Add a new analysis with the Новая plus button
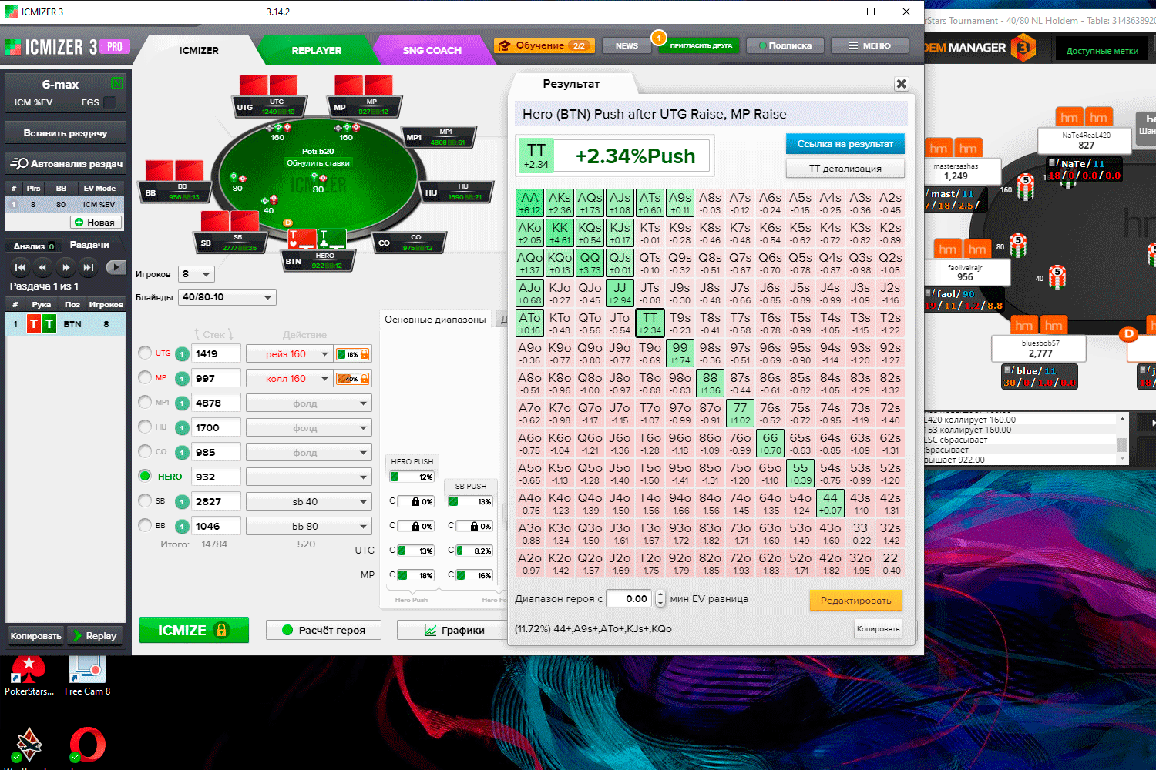 (x=96, y=223)
